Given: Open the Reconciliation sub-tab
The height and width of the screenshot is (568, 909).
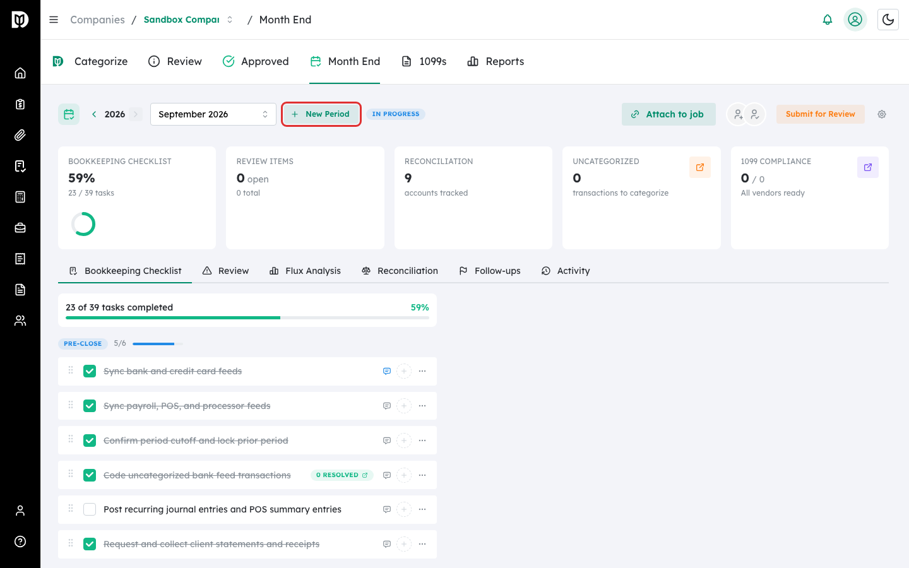Looking at the screenshot, I should pos(400,271).
